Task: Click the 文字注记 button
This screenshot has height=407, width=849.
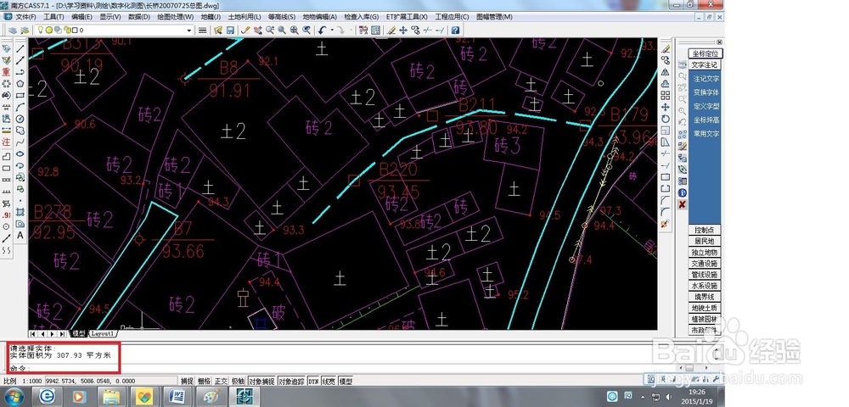Action: (x=705, y=64)
